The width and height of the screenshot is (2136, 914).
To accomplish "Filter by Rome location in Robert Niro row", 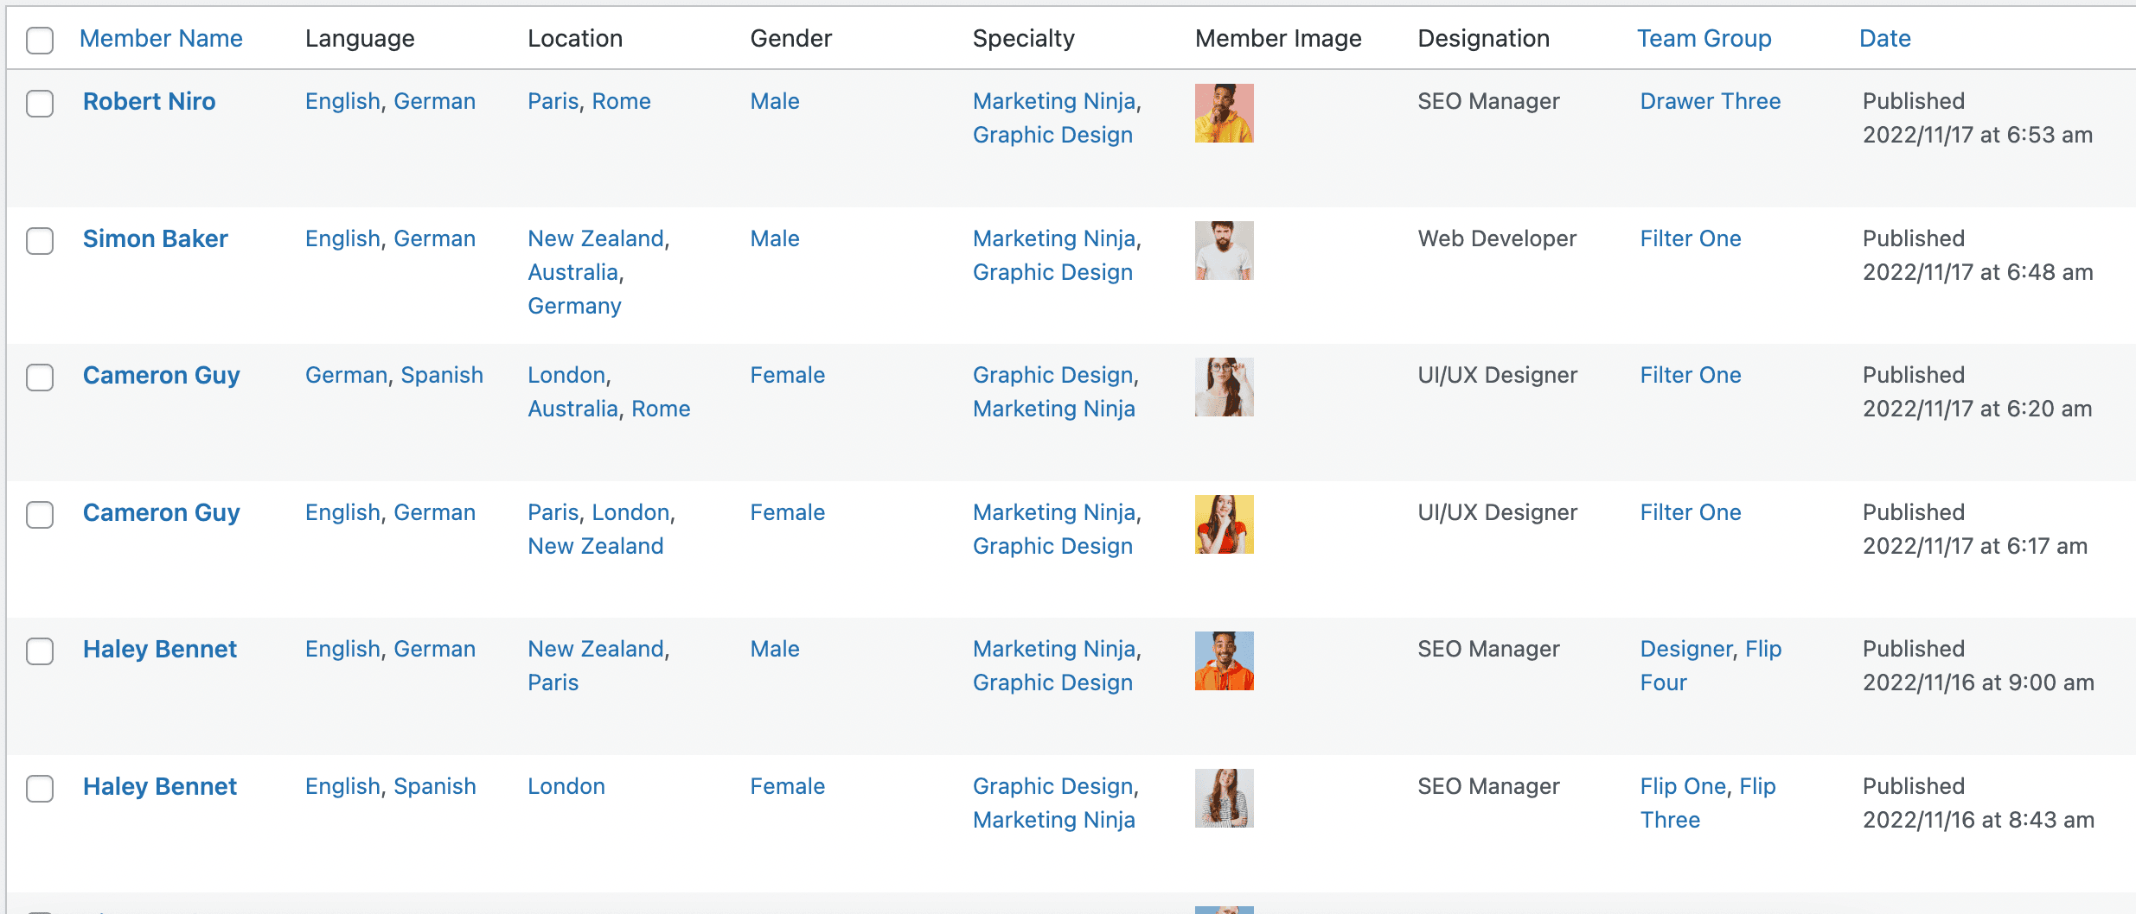I will [621, 102].
